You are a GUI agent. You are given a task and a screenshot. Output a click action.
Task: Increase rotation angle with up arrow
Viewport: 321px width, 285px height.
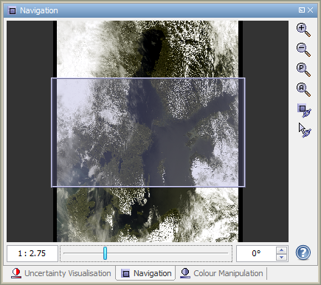point(282,250)
